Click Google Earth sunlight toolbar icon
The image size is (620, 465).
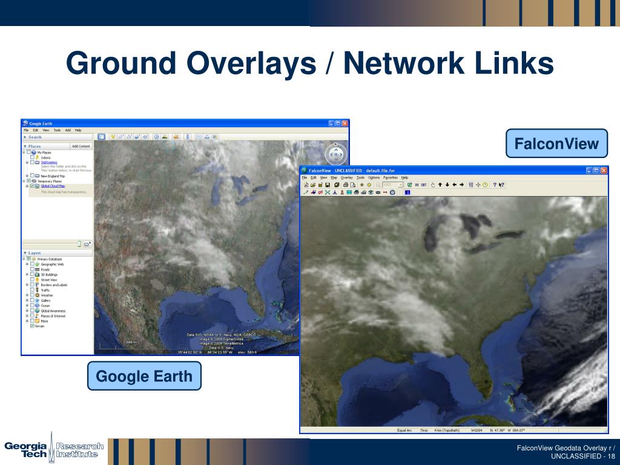(165, 137)
